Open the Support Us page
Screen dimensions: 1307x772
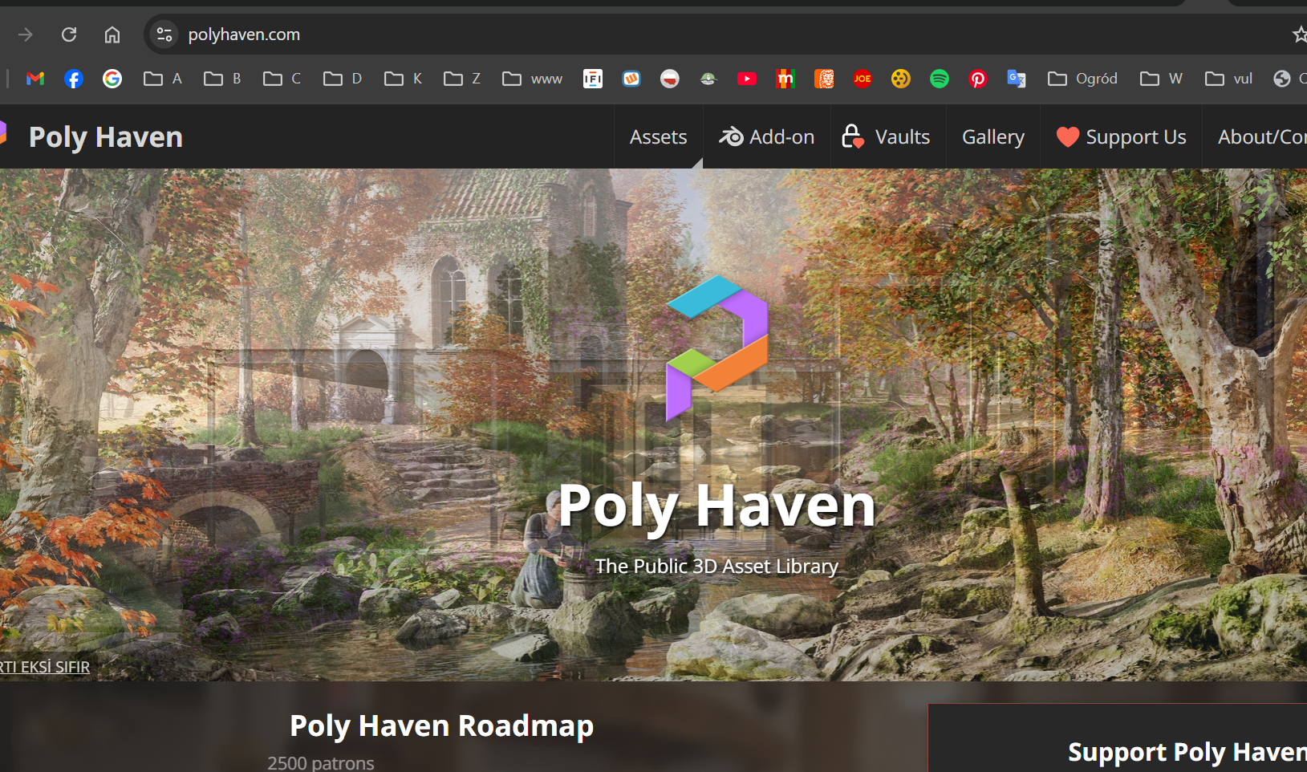point(1121,137)
